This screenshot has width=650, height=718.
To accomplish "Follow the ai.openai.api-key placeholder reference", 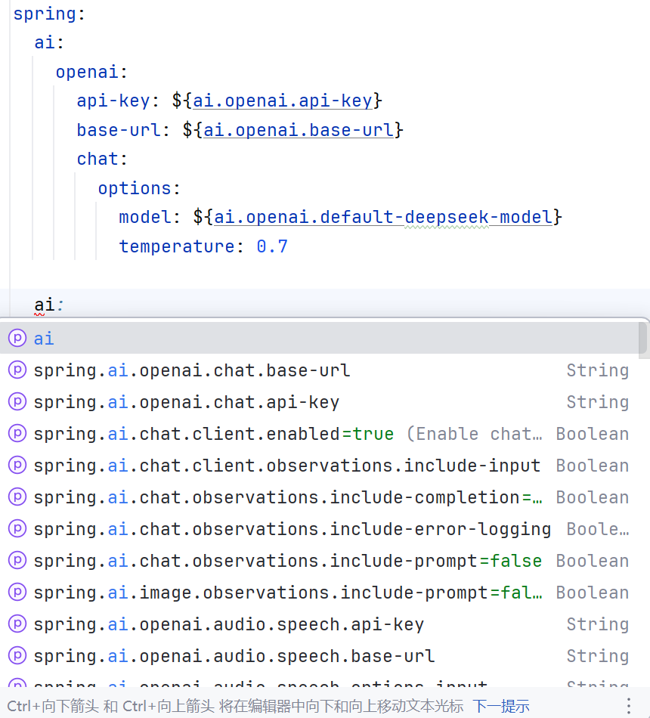I will [282, 101].
